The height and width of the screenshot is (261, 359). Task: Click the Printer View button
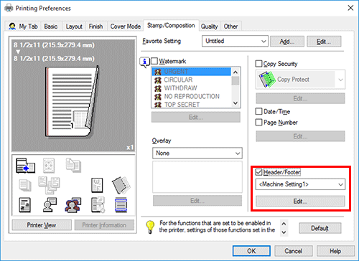[42, 225]
